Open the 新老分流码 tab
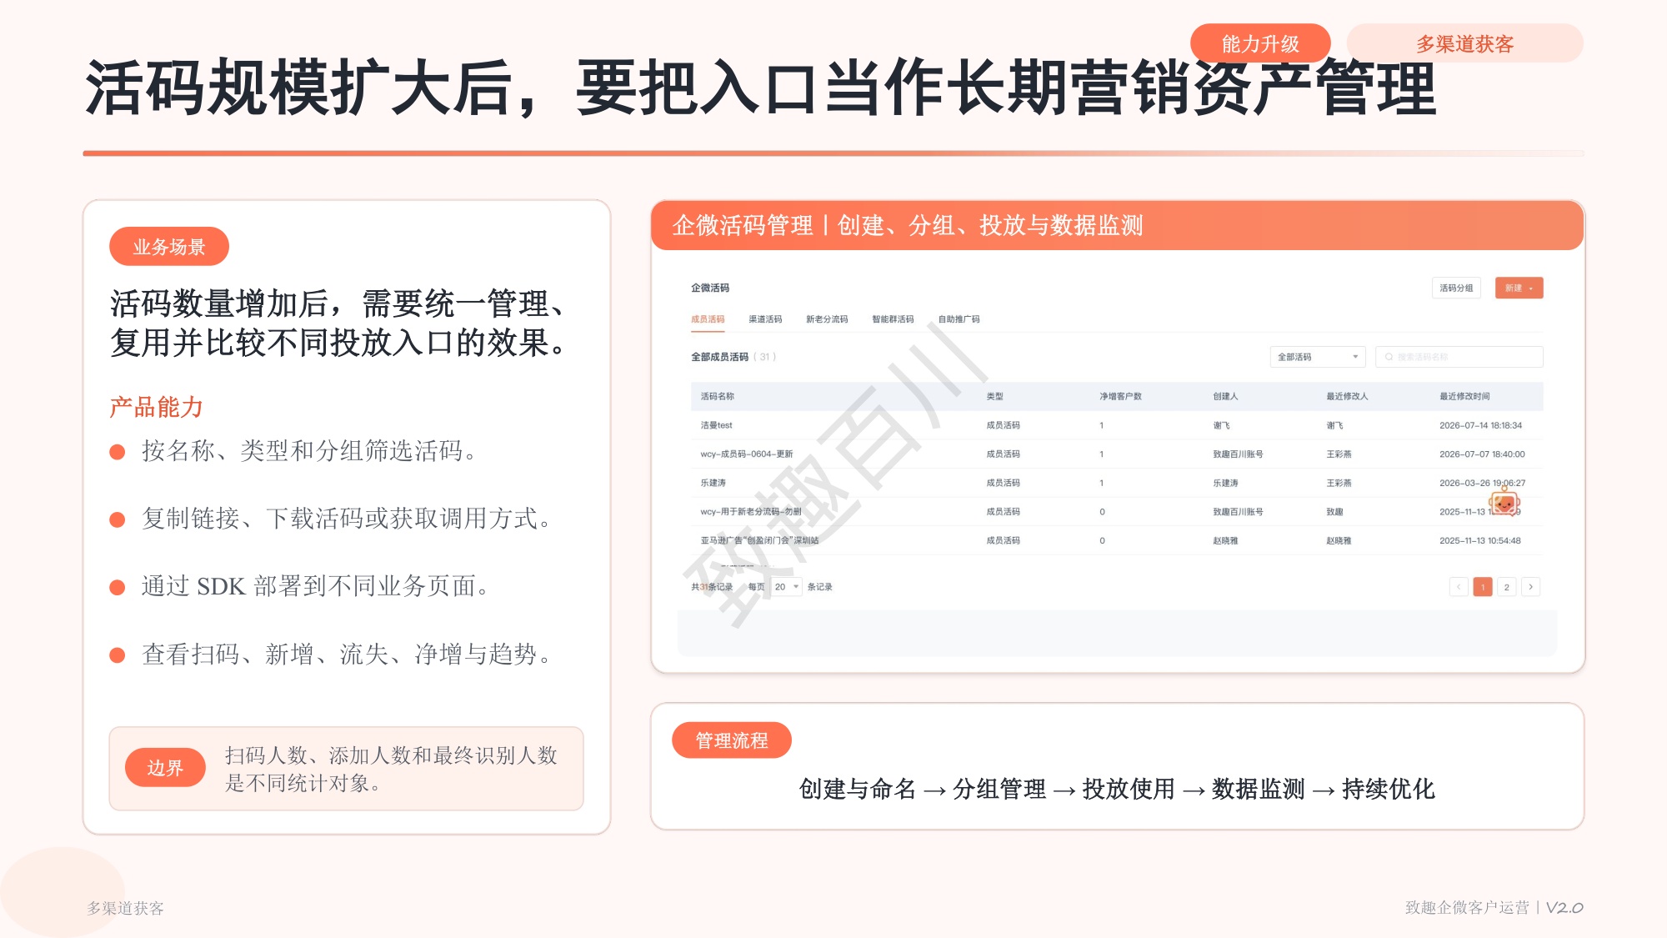Viewport: 1667px width, 938px height. tap(827, 319)
